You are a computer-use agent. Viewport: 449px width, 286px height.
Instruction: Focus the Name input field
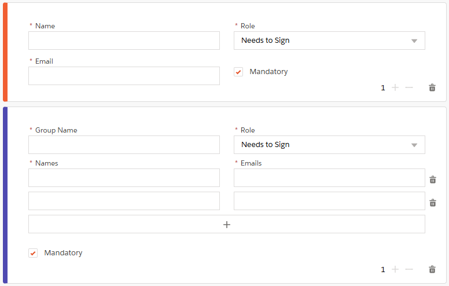(124, 41)
